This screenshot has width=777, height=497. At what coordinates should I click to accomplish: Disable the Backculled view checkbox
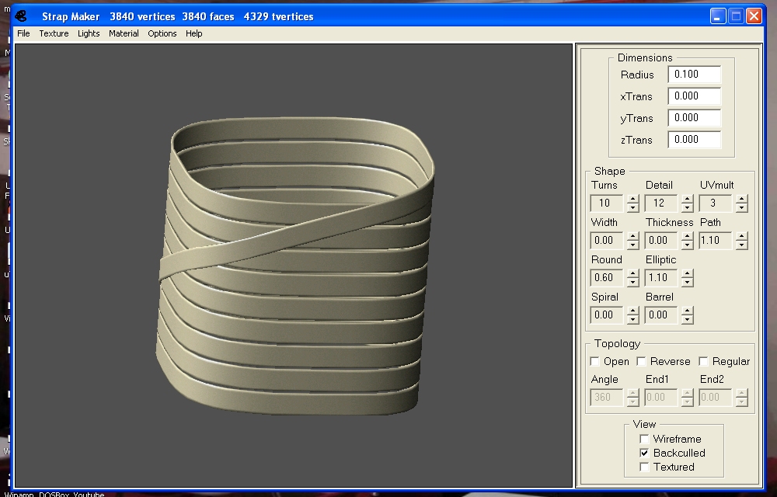point(644,453)
